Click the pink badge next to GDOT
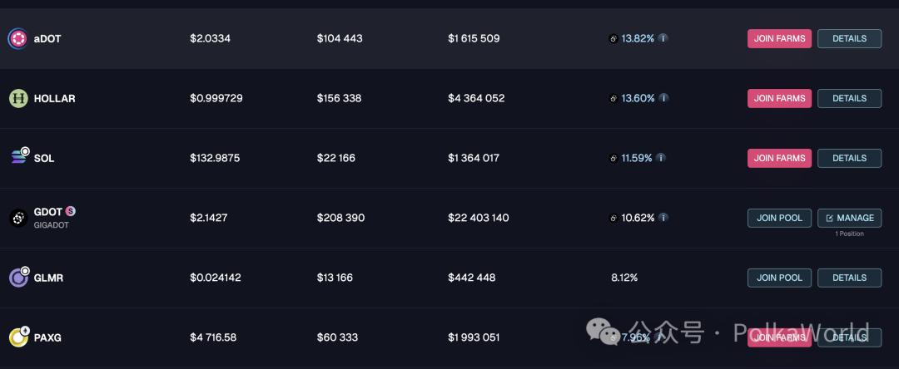 tap(71, 211)
